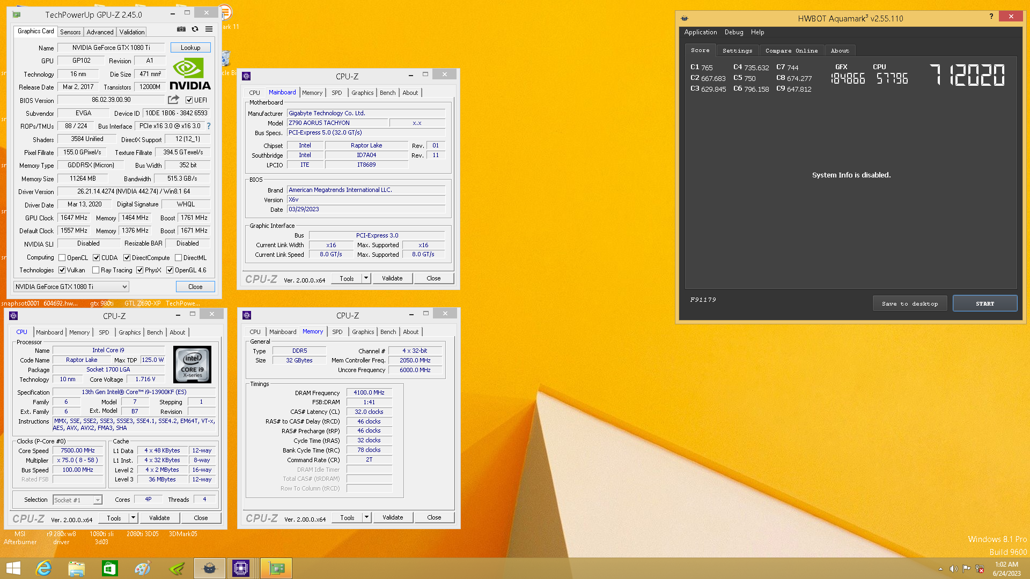Click the DRAM Frequency 4100.0 MHz value
The height and width of the screenshot is (579, 1030).
click(369, 393)
